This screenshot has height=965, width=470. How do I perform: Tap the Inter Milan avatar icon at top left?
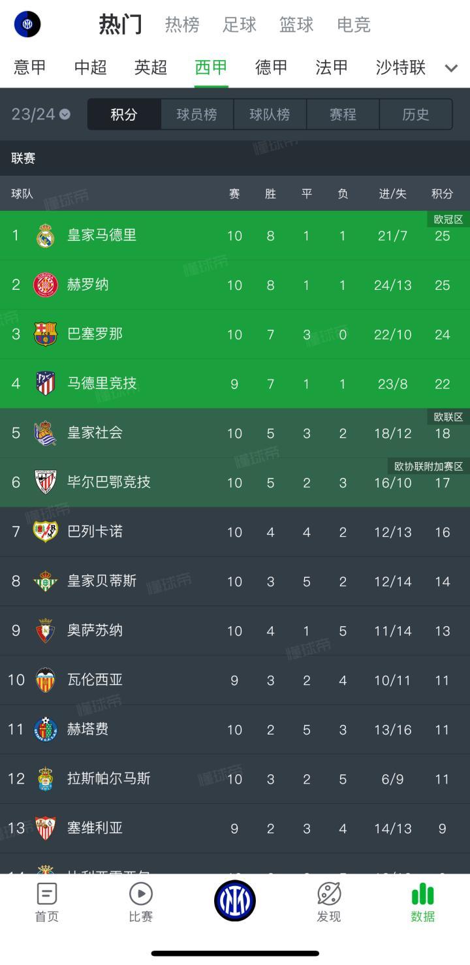click(27, 24)
